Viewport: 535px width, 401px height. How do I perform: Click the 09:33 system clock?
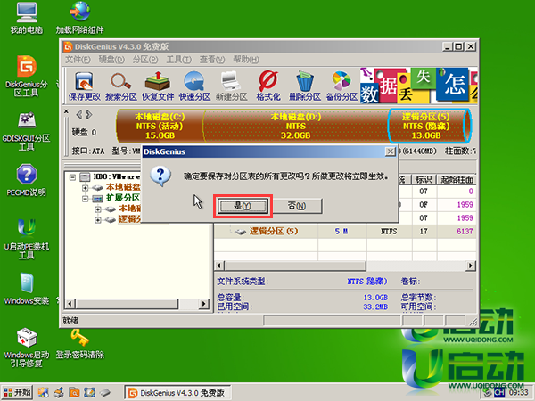(518, 393)
